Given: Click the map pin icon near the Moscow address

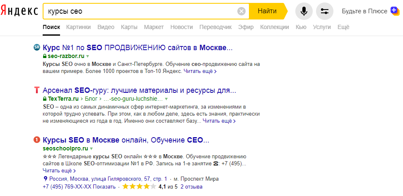Looking at the screenshot, I should (46, 179).
